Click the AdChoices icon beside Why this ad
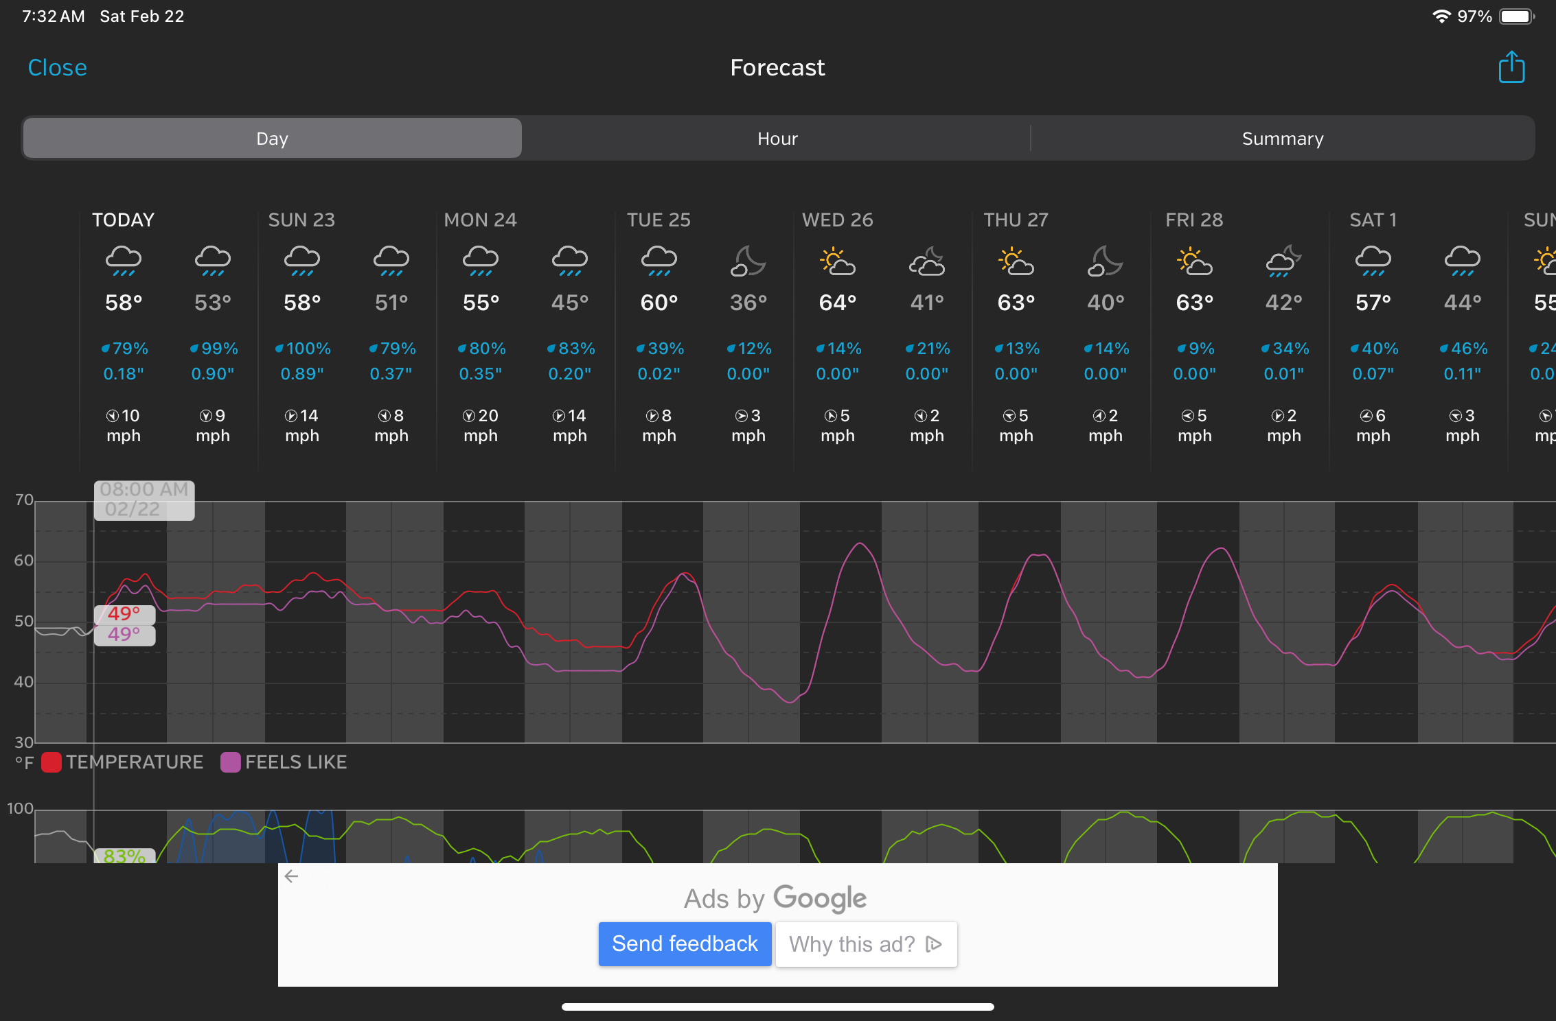 (933, 944)
